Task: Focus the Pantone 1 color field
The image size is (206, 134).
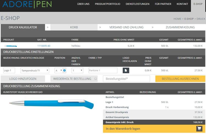Action: coord(103,70)
